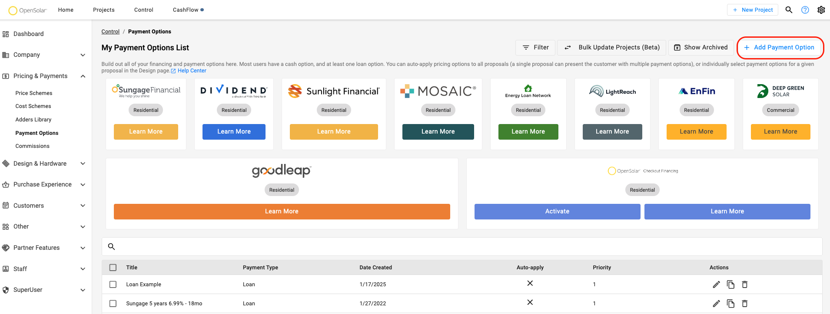Open the Filter button
This screenshot has height=314, width=830.
pos(535,47)
